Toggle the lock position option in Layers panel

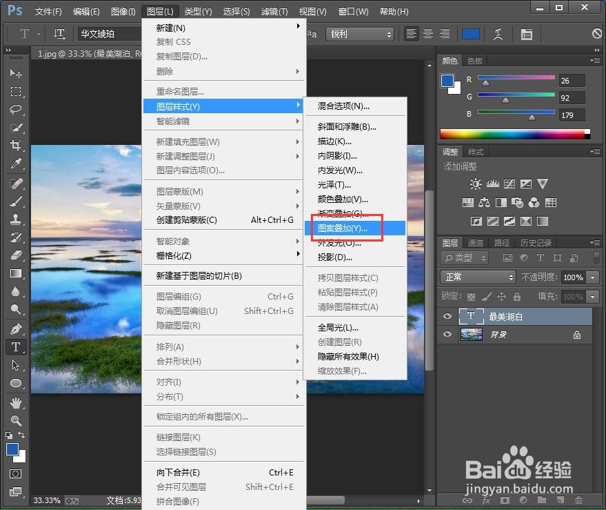[503, 296]
